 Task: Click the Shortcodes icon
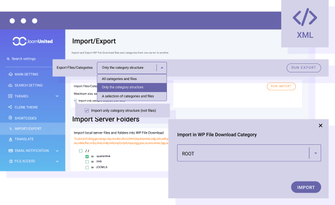10,118
